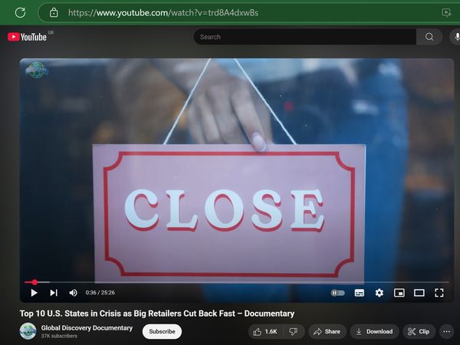Screen dimensions: 460x345
Task: Click the media icon at the address bar's end
Action: pyautogui.click(x=446, y=12)
